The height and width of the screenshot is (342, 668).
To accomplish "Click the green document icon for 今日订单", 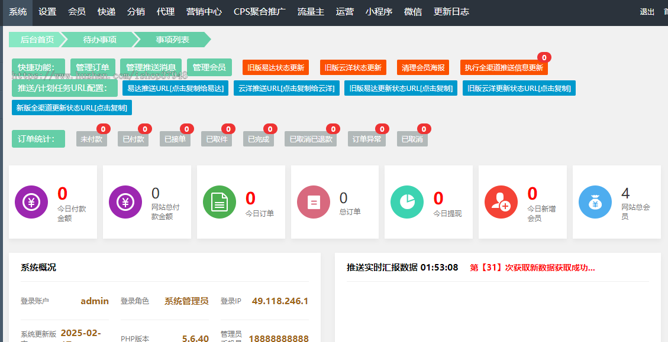I will 220,202.
